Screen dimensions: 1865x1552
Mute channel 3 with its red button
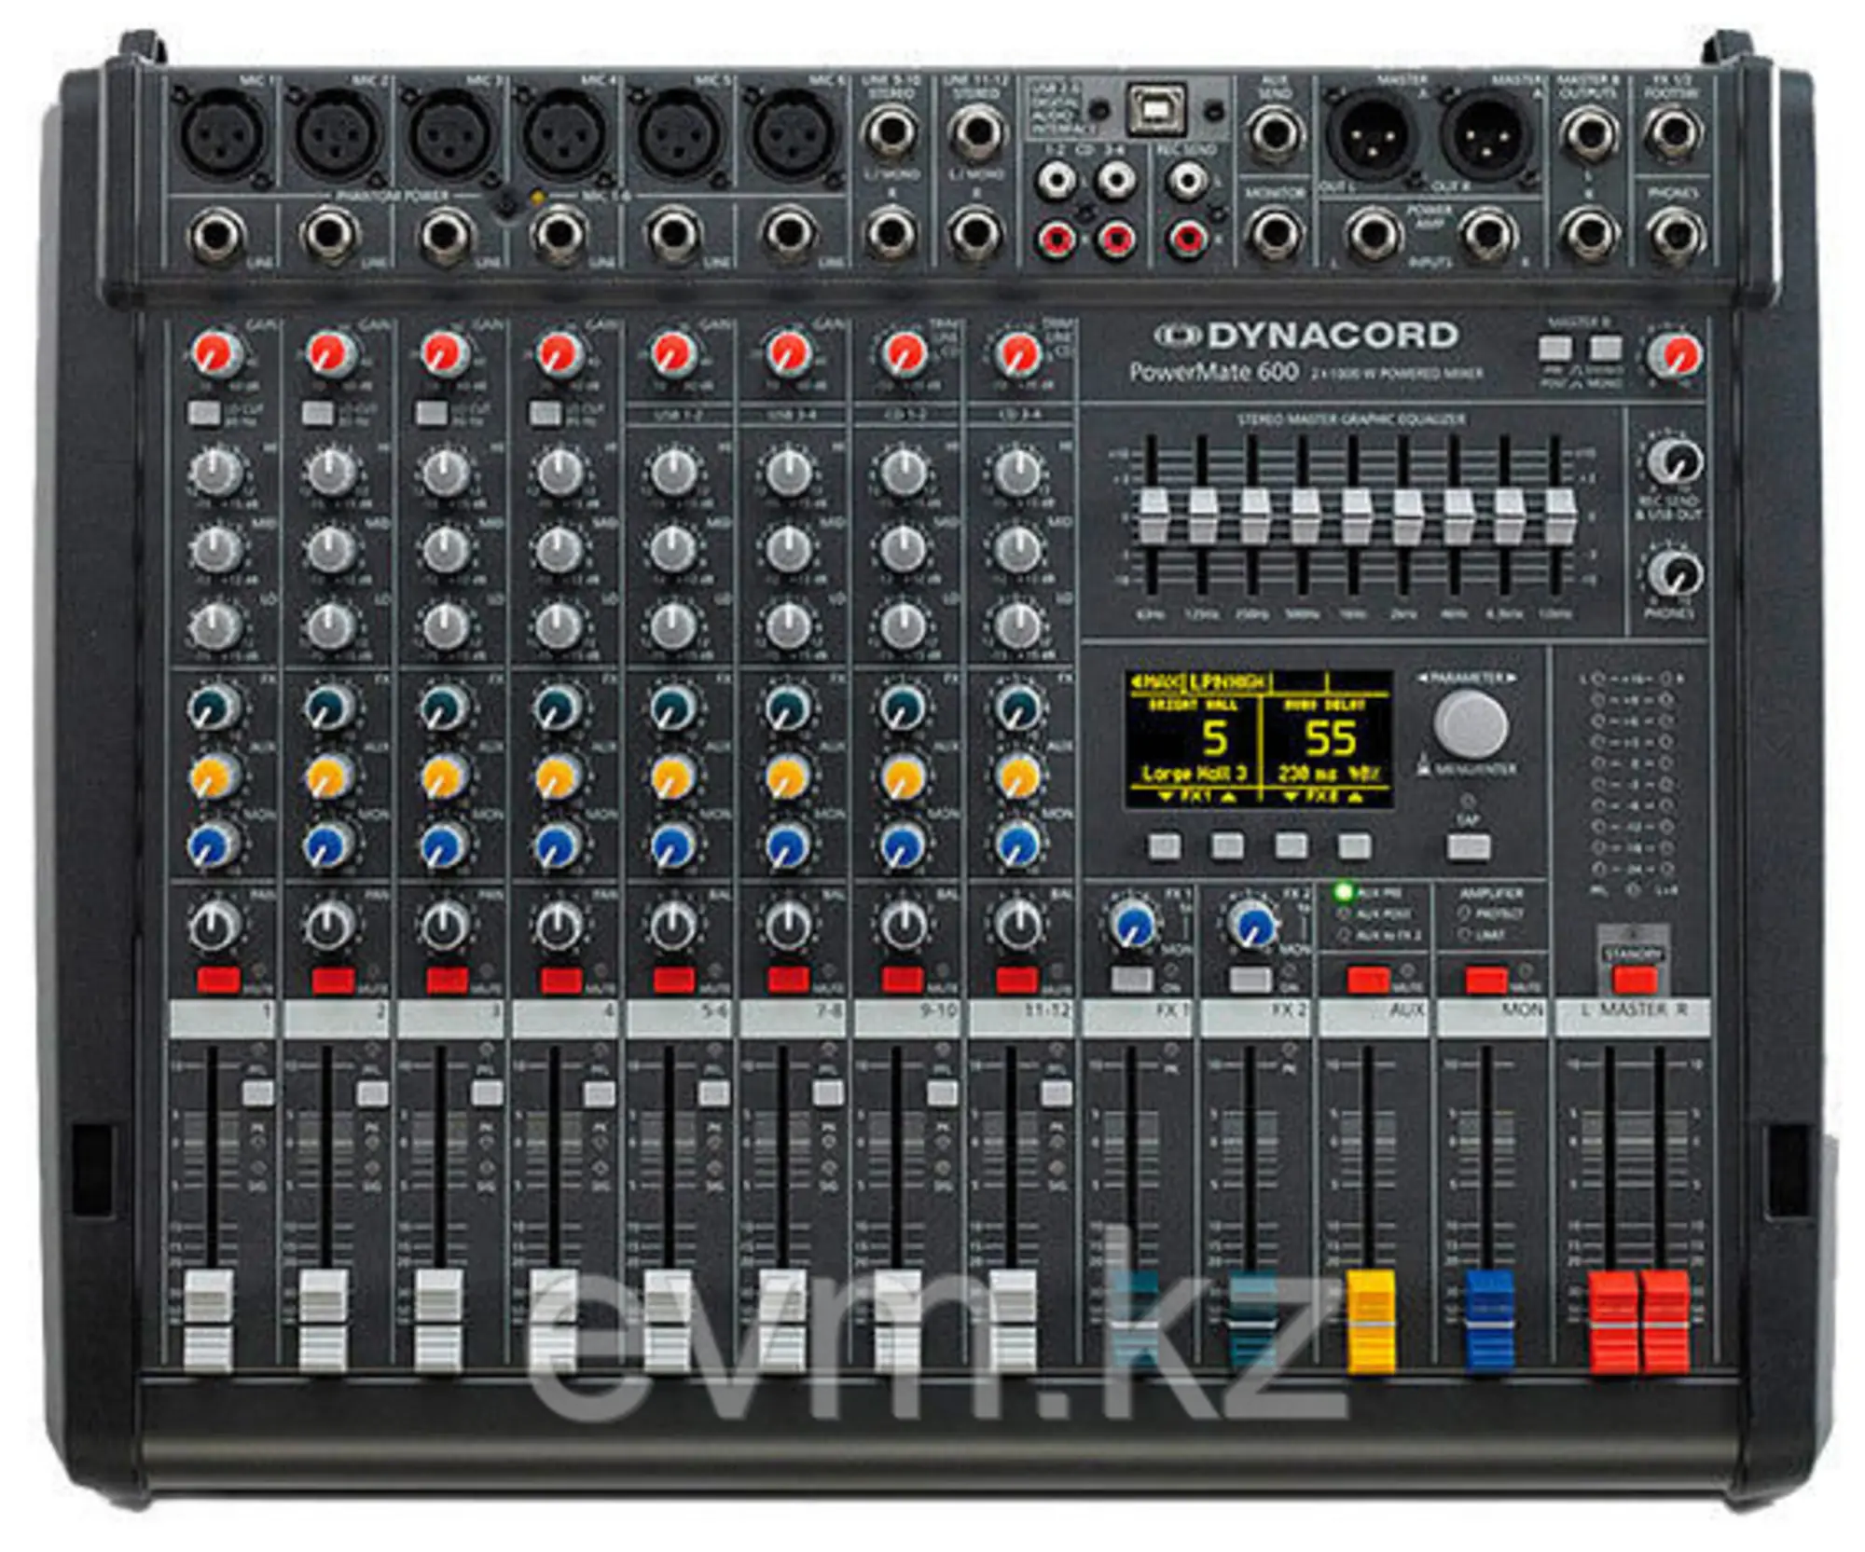coord(447,980)
